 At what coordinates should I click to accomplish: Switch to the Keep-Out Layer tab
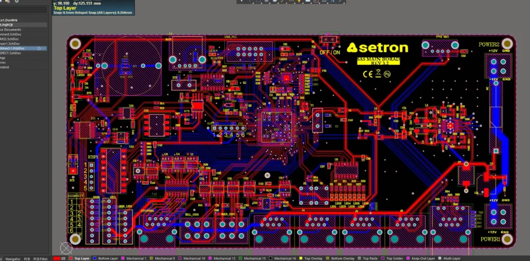pos(423,258)
